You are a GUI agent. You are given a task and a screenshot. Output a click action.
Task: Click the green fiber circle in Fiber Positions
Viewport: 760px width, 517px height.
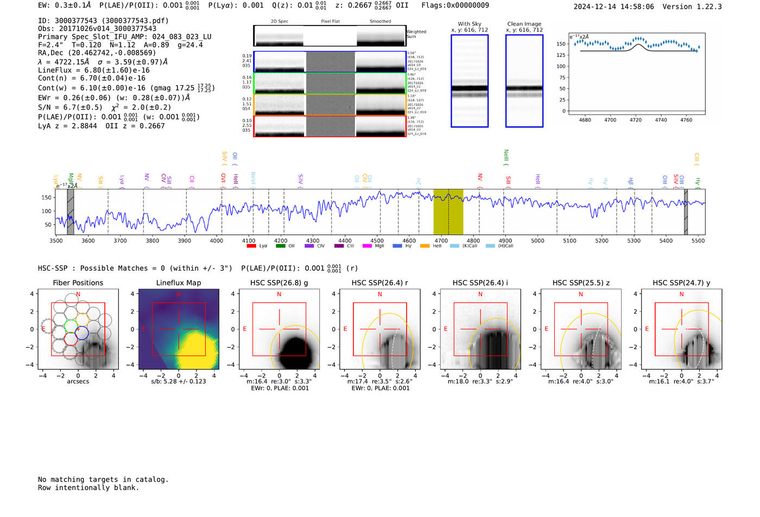click(71, 326)
